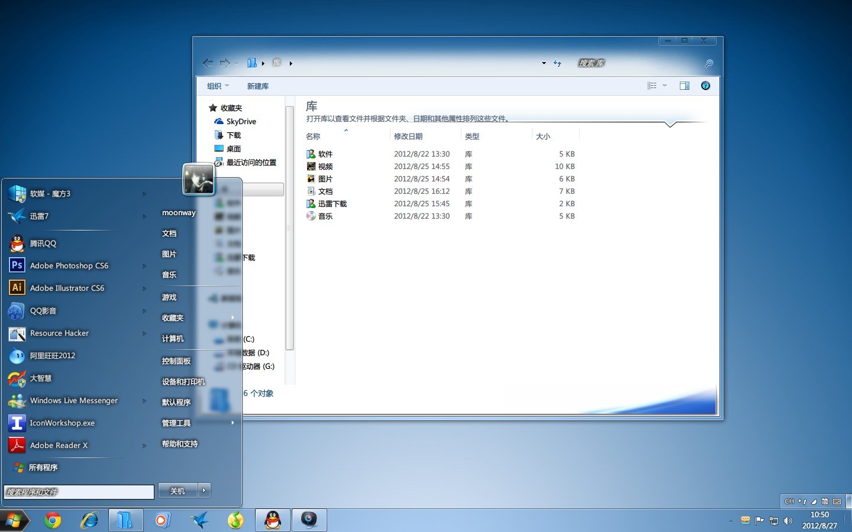Refresh the Explorer address bar
Image resolution: width=852 pixels, height=532 pixels.
pos(557,63)
